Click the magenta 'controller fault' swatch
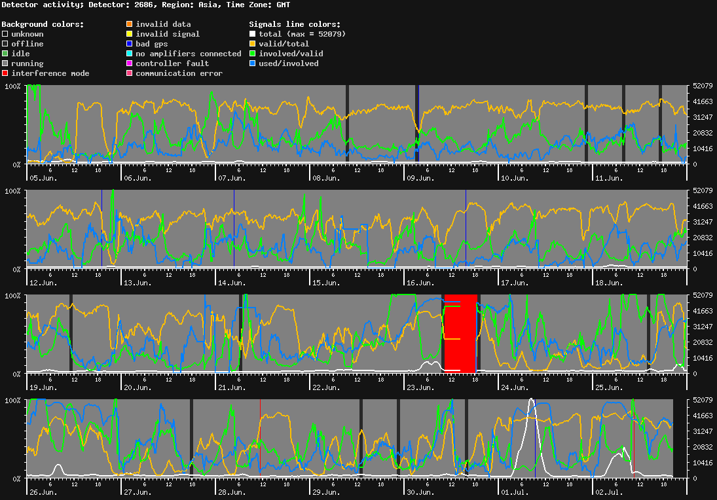The width and height of the screenshot is (717, 500). 130,63
